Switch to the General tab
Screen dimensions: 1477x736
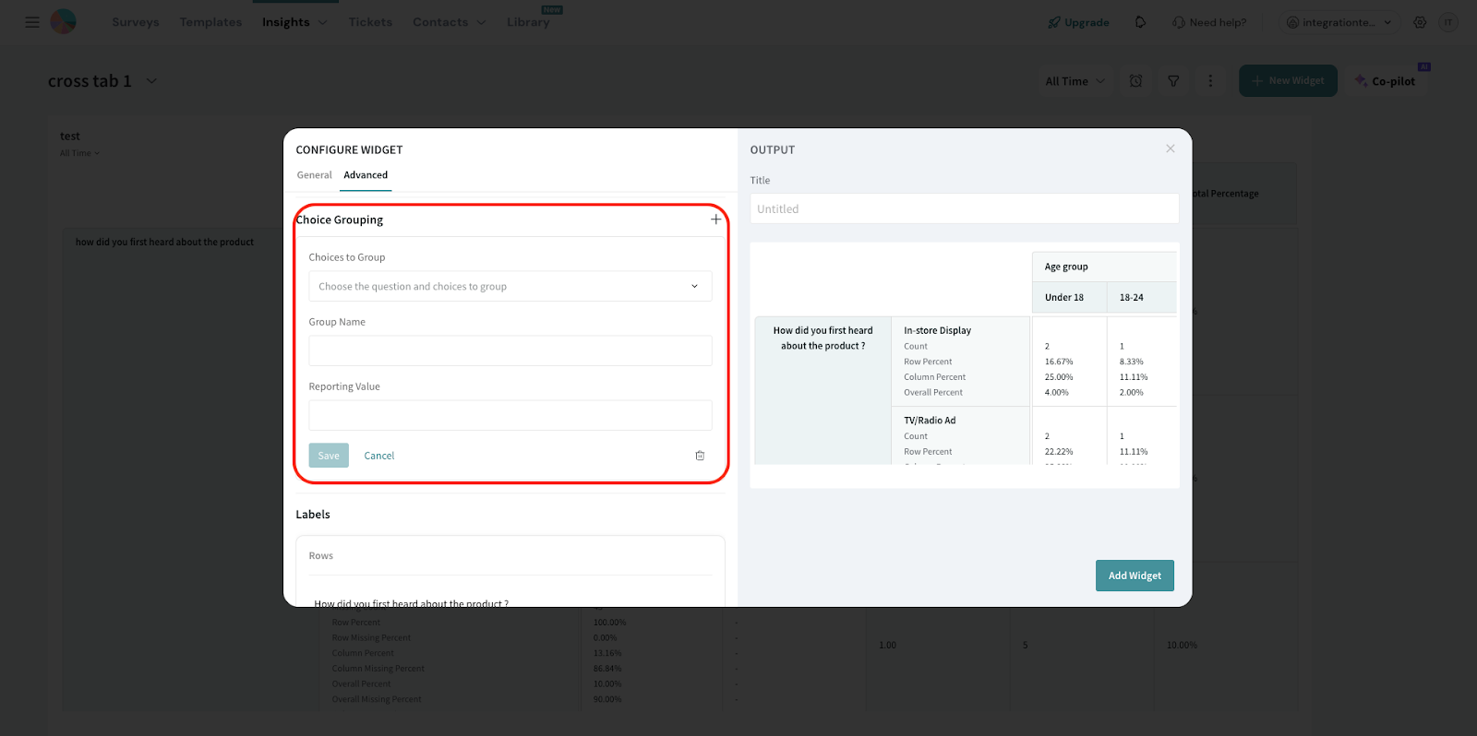click(314, 175)
